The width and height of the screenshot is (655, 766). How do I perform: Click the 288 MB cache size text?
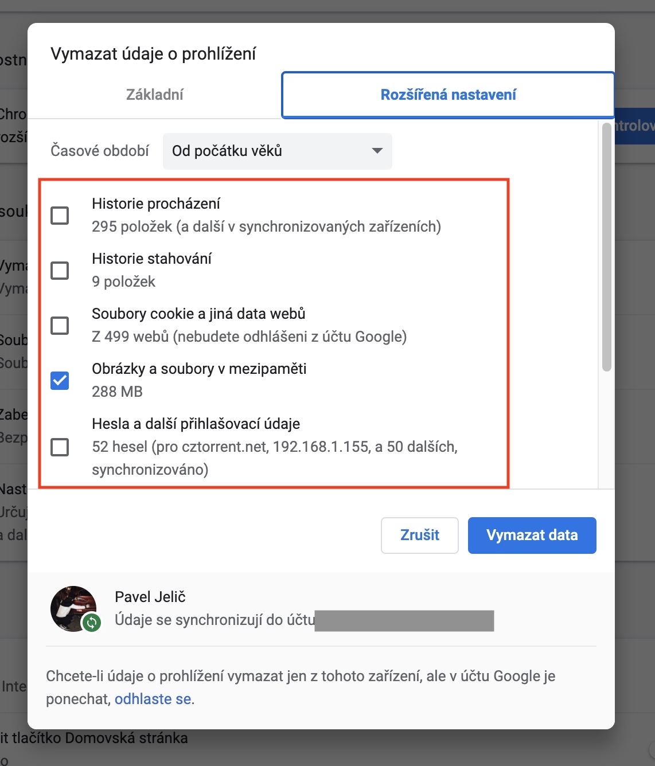point(117,392)
